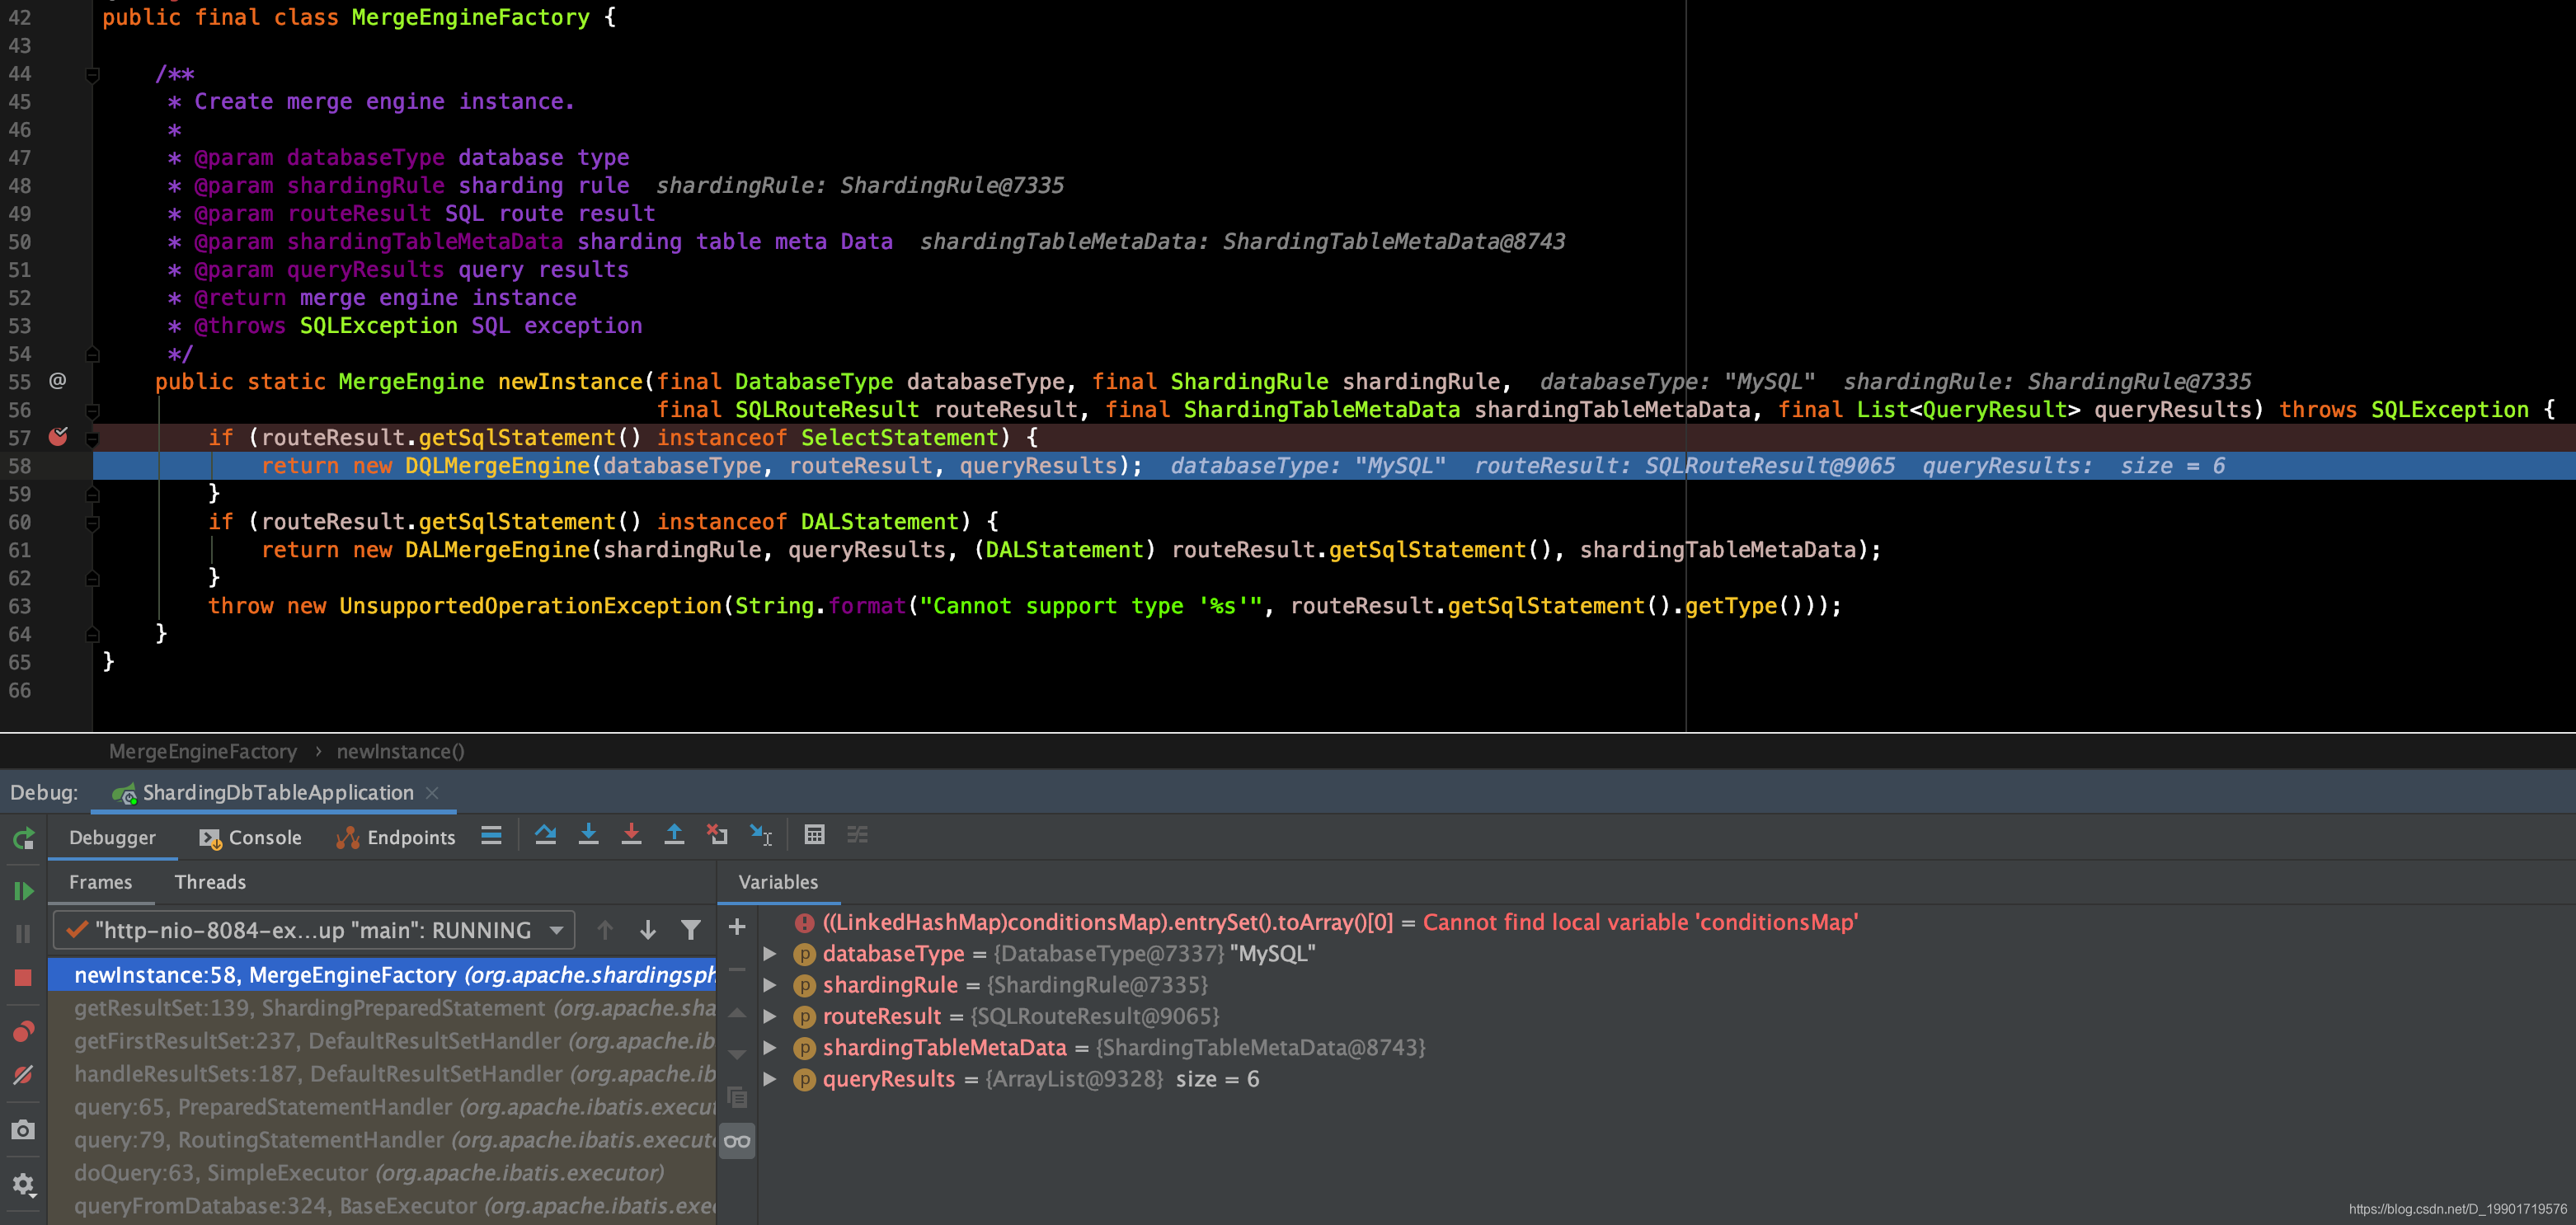Toggle breakpoint on line 57
Screen dimensions: 2576x1225
[58, 437]
